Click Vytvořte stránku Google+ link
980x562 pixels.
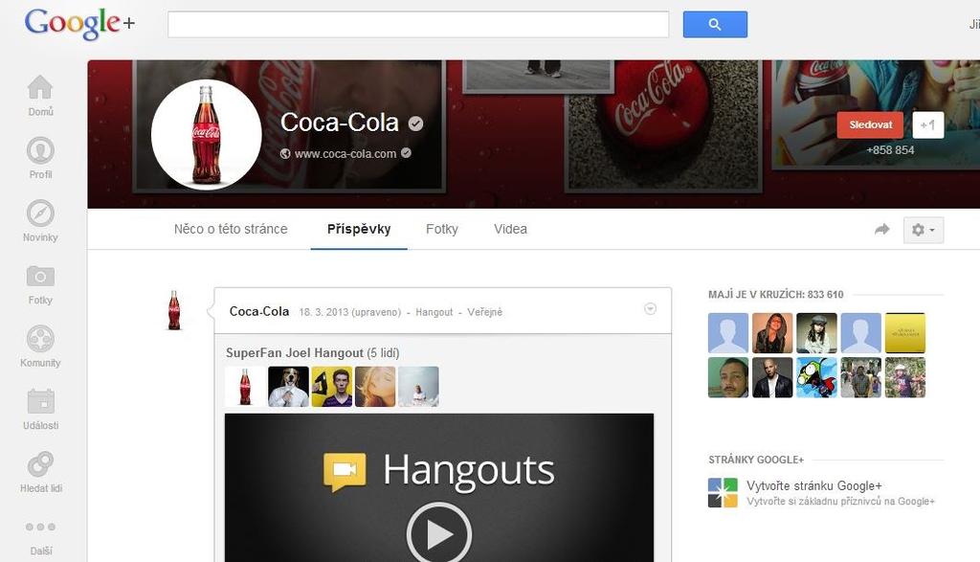click(x=813, y=485)
